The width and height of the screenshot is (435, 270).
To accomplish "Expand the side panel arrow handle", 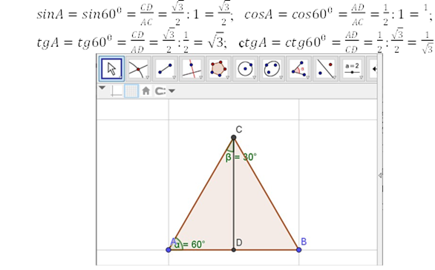I will click(380, 175).
